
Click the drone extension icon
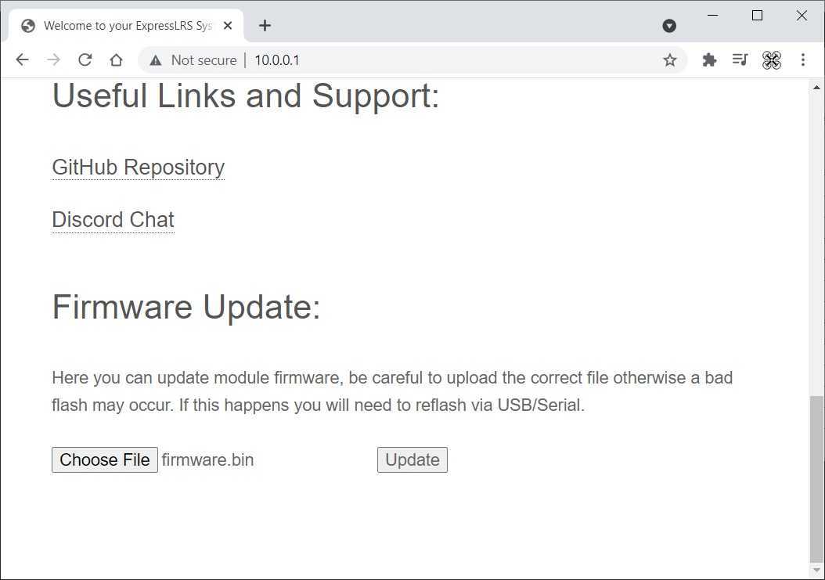772,60
